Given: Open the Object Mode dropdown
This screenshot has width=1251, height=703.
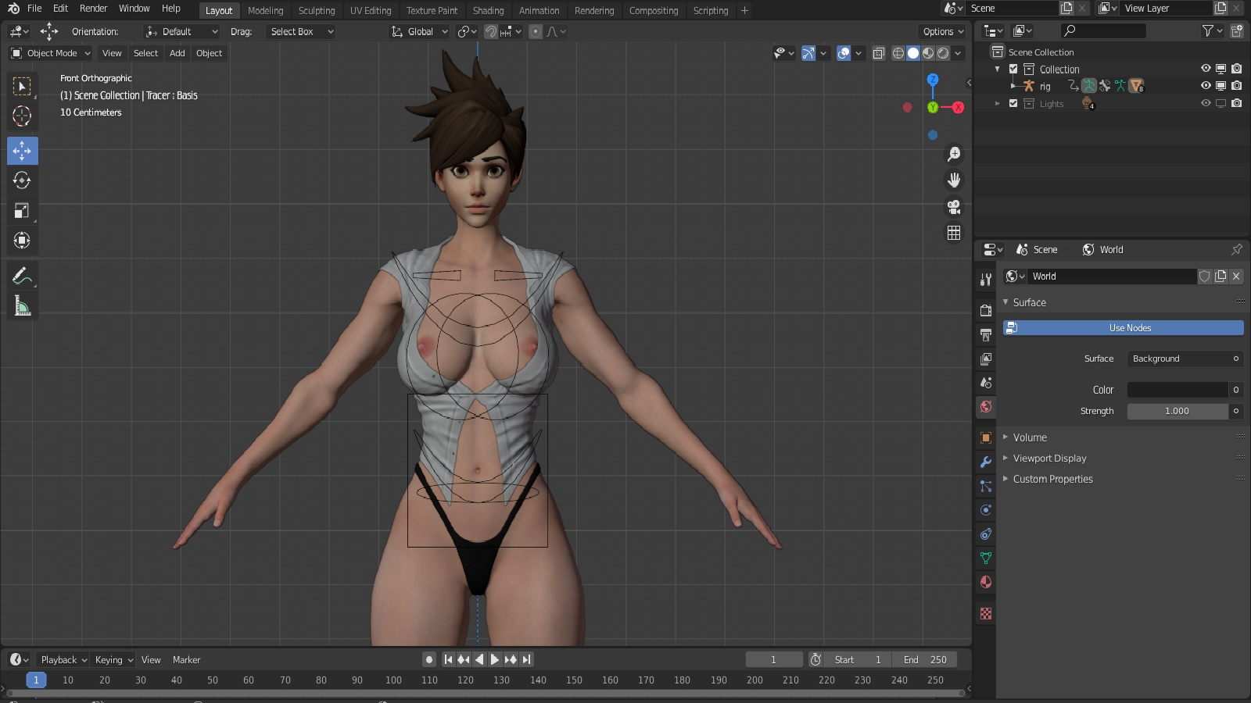Looking at the screenshot, I should pos(51,53).
